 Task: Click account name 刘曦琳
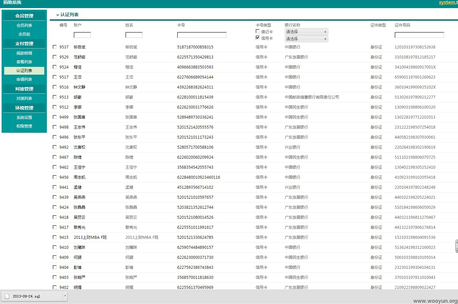click(x=80, y=247)
